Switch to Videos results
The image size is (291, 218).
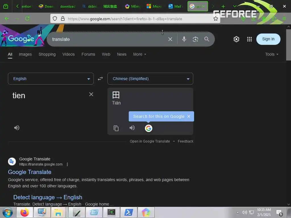click(68, 54)
